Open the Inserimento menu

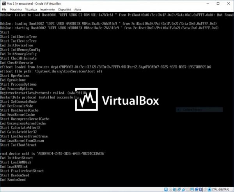click(x=48, y=9)
